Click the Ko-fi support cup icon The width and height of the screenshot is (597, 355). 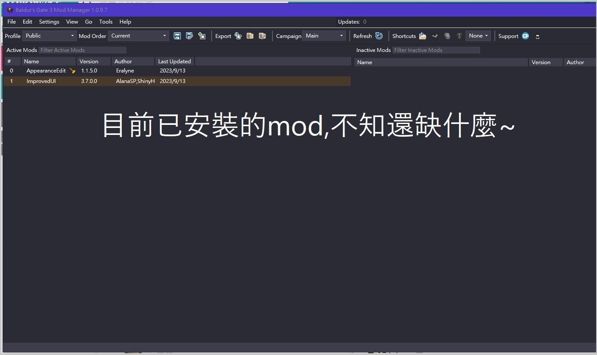pyautogui.click(x=525, y=36)
